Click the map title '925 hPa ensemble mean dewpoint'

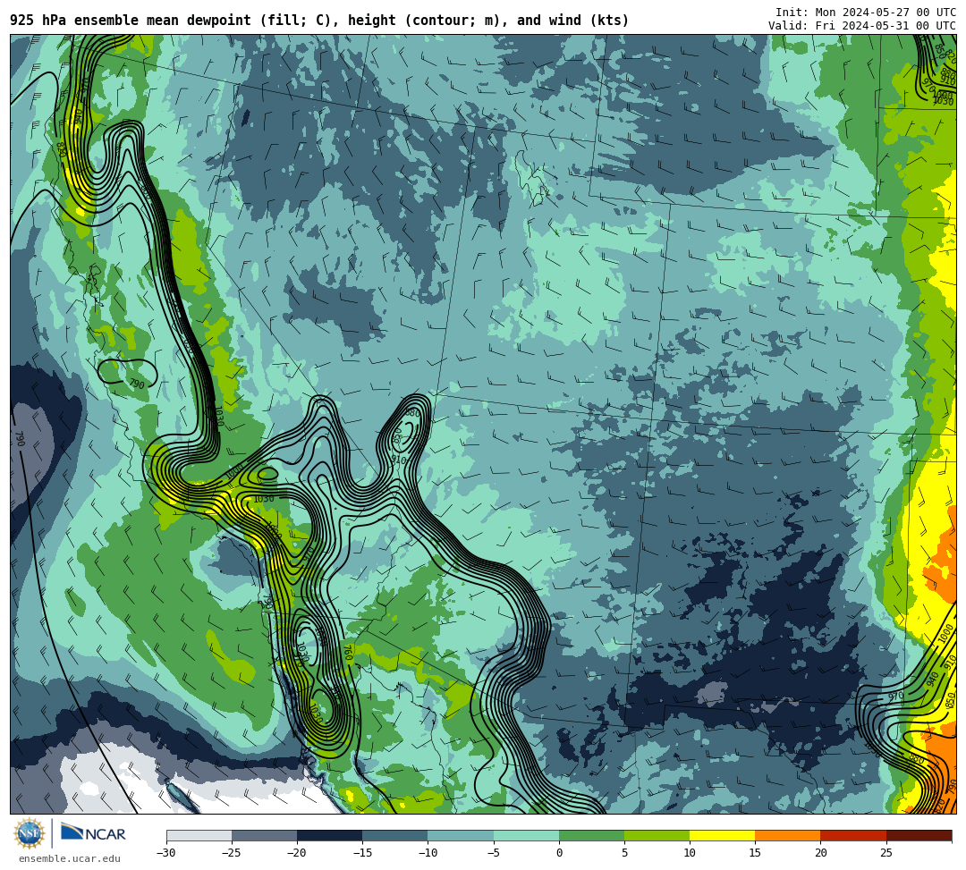131,21
